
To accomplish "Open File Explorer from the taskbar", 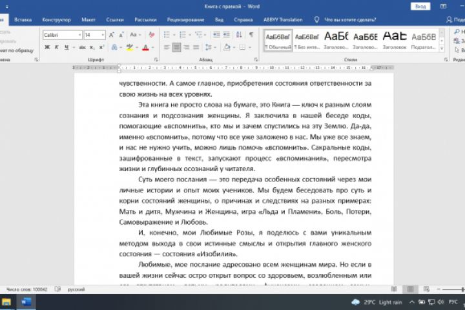I will click(6, 302).
